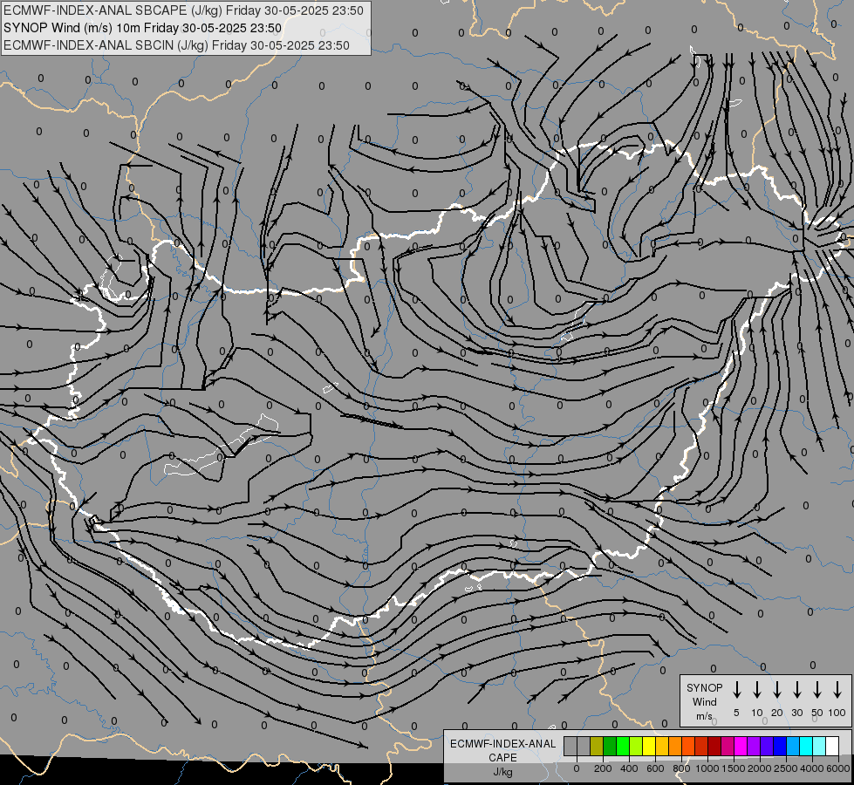Click the '50' value in wind legend
This screenshot has width=854, height=785.
click(817, 713)
